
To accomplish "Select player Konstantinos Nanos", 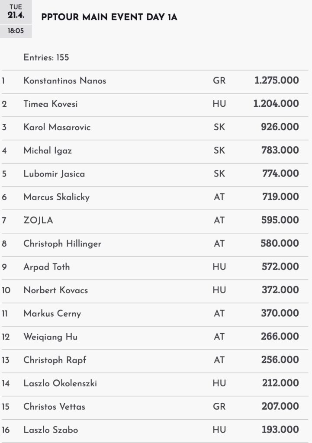I will [x=65, y=81].
